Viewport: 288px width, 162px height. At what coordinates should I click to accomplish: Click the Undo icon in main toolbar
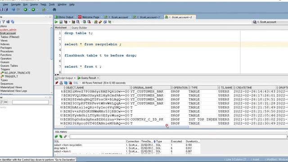(x=13, y=9)
